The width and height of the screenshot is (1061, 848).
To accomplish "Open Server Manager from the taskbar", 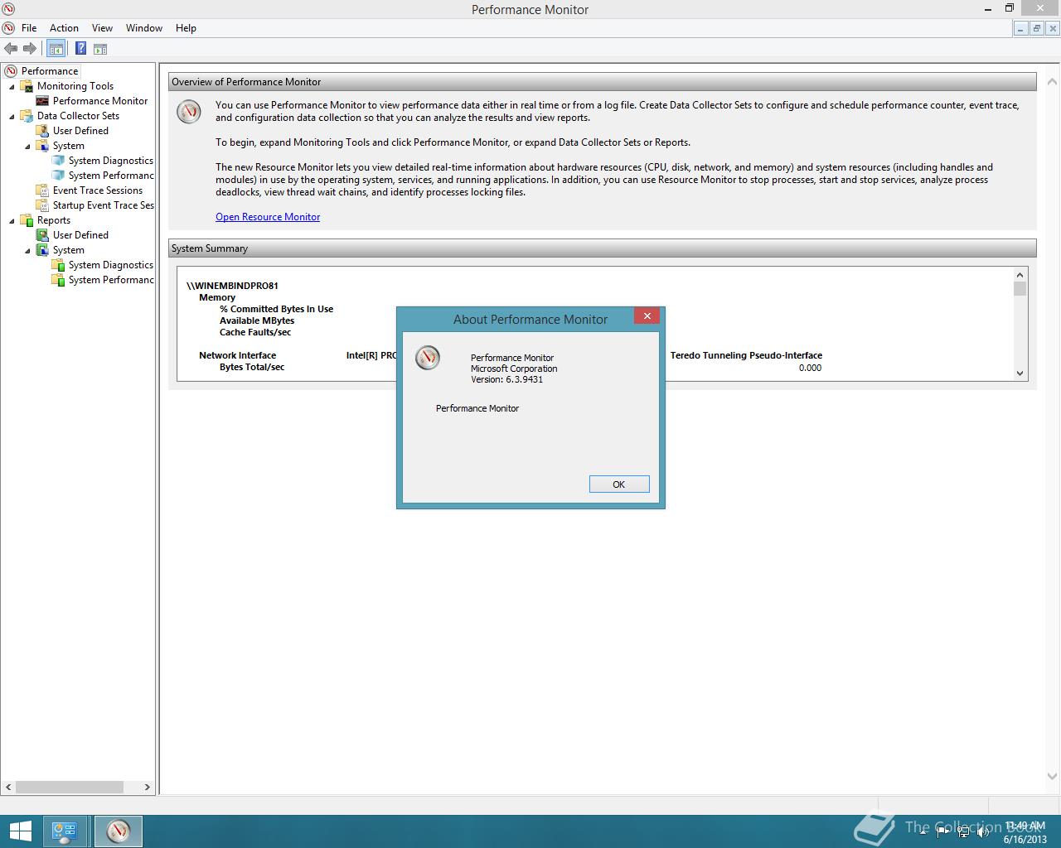I will click(65, 831).
